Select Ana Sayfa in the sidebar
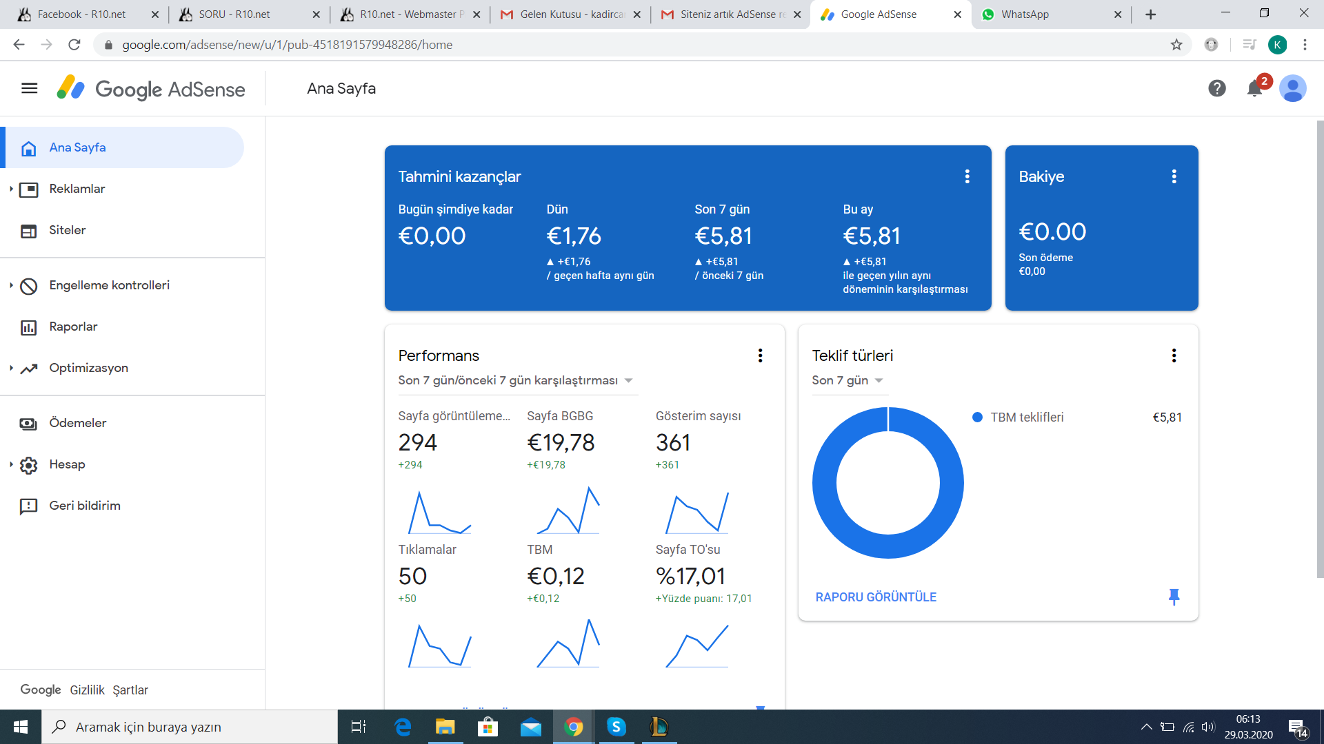This screenshot has height=744, width=1324. click(123, 147)
